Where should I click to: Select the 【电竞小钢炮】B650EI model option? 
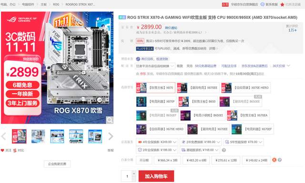[x=203, y=116]
